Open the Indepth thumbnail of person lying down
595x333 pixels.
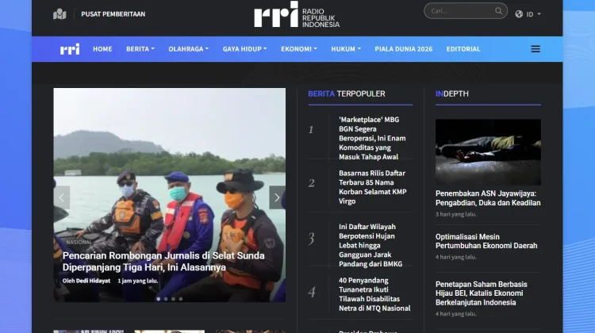click(x=488, y=152)
